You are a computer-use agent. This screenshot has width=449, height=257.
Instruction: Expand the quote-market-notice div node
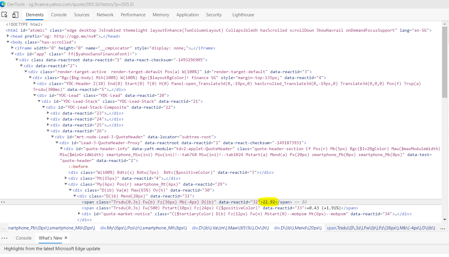(x=79, y=214)
